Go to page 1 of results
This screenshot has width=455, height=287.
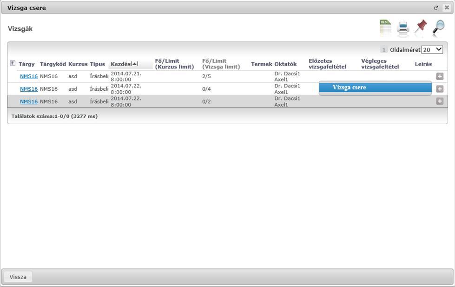383,50
